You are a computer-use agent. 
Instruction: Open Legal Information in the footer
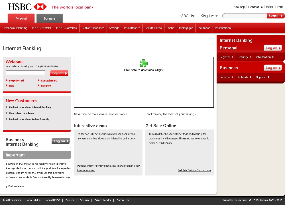(12, 200)
